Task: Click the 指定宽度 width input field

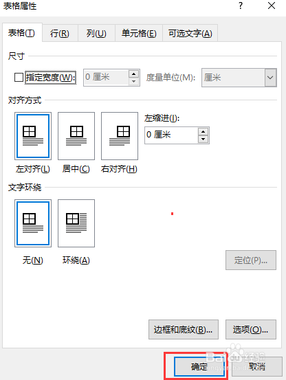Action: point(106,78)
